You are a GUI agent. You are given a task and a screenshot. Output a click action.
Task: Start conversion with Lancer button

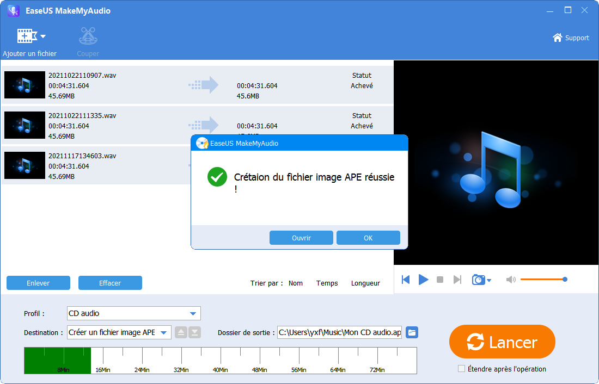coord(502,342)
